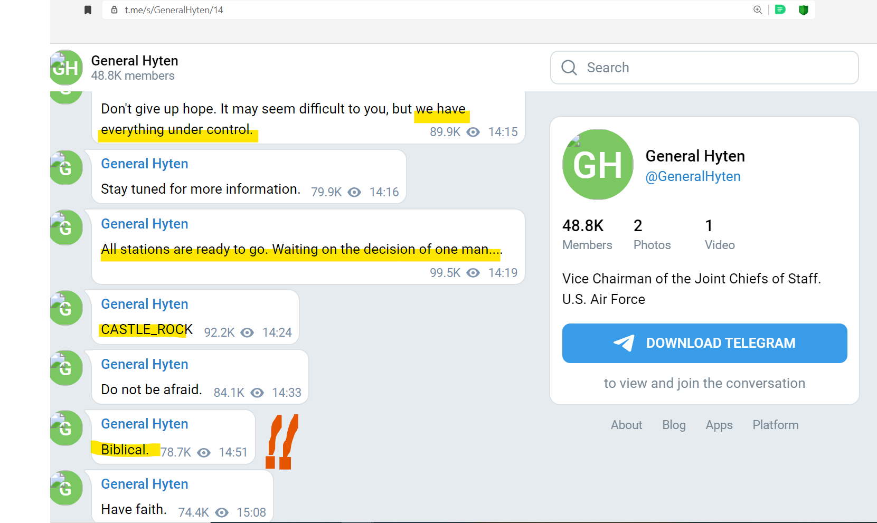Viewport: 877px width, 523px height.
Task: Click General Hyten name above 'Biblical.' message
Action: click(x=145, y=424)
